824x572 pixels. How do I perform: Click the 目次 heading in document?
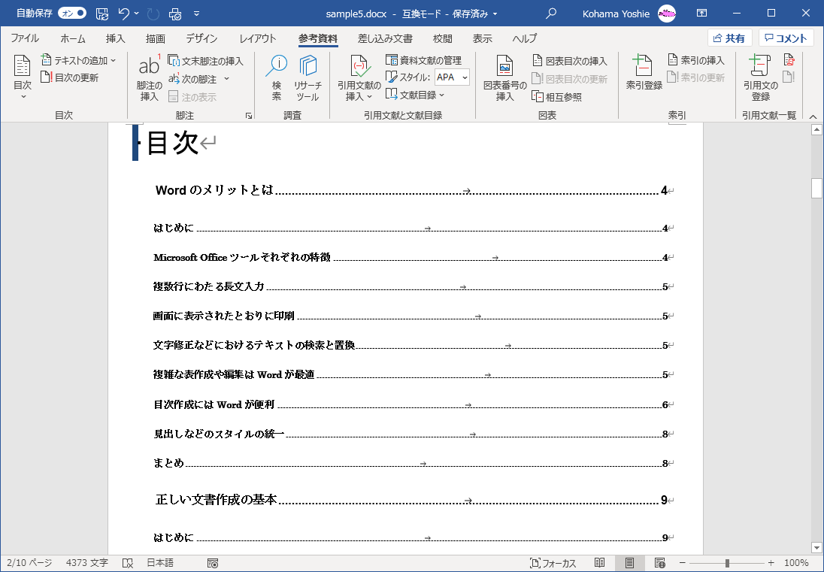point(172,142)
